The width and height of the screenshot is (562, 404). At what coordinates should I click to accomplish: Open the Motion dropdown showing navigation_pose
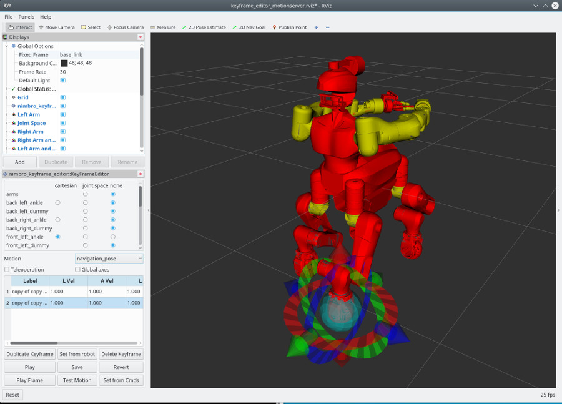109,259
